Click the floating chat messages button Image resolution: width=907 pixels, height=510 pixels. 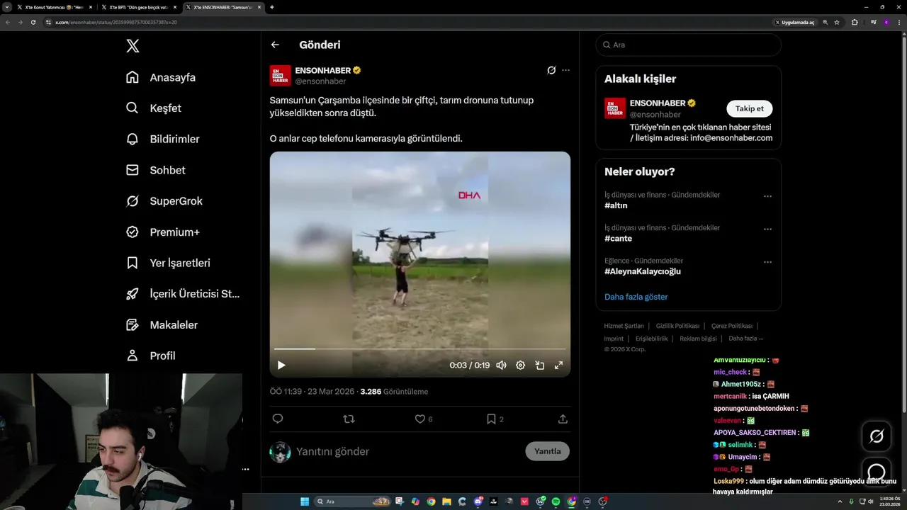877,472
